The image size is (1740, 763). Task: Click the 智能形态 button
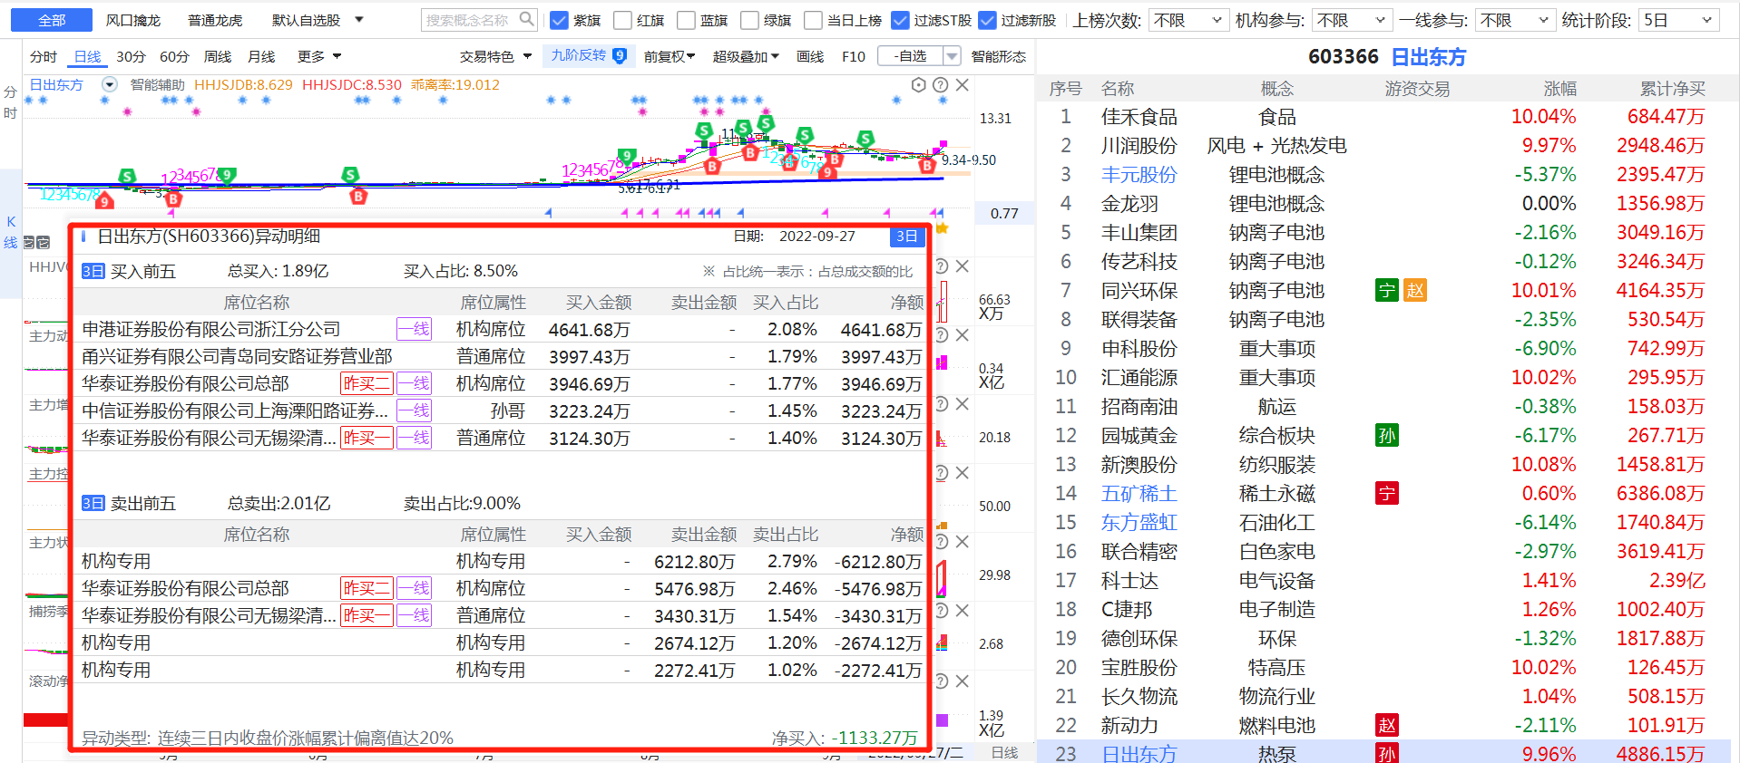(x=999, y=56)
